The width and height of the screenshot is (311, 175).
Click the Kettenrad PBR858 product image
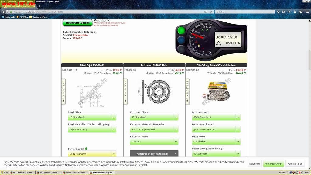point(154,91)
